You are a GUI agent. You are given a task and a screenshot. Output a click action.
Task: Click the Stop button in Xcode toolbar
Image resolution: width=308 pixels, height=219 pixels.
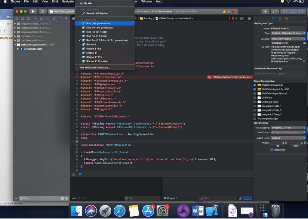click(x=42, y=11)
